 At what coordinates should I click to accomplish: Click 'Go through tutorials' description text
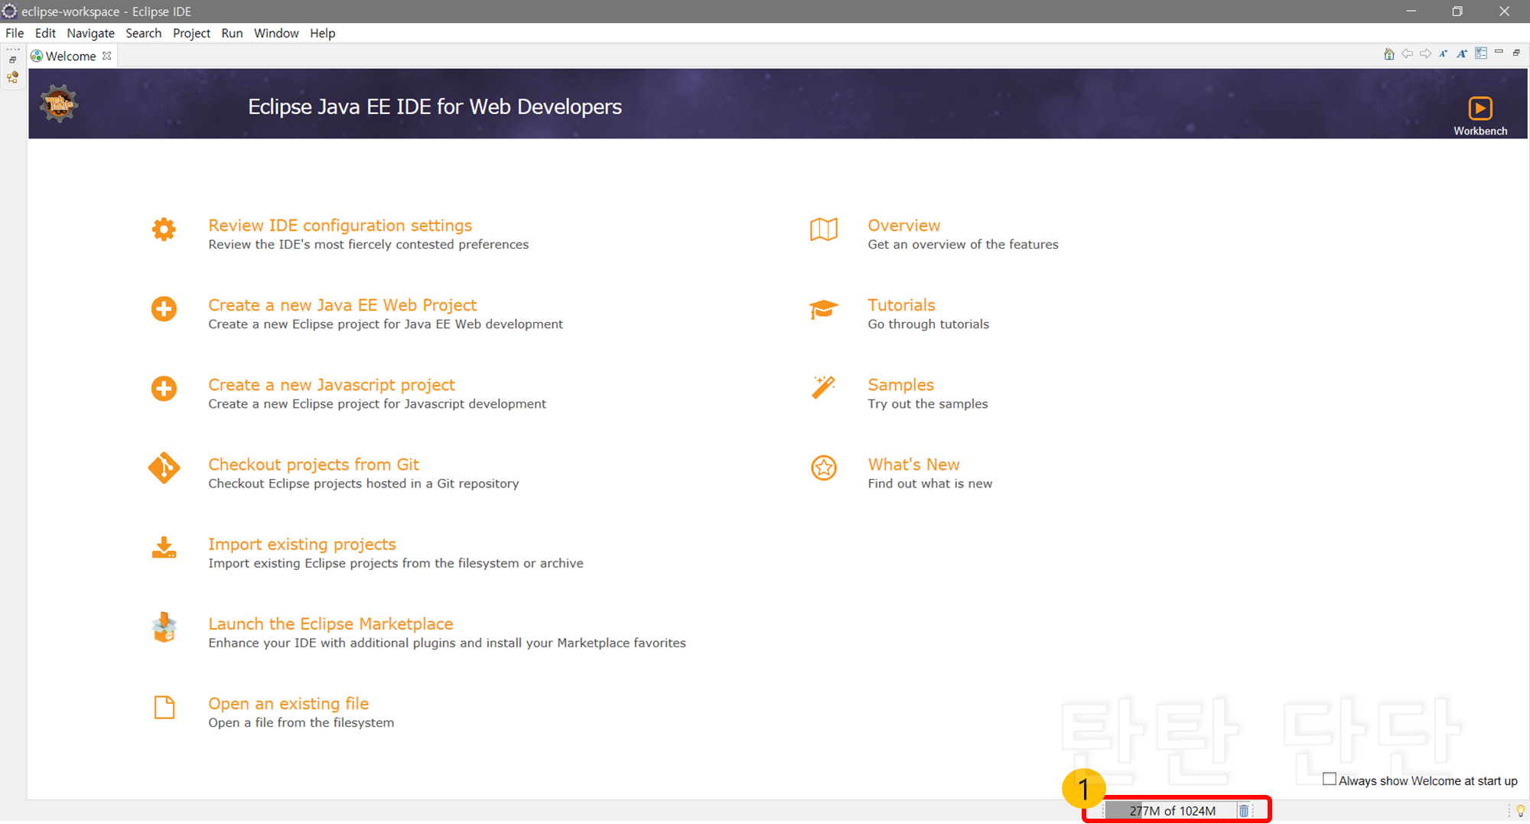click(928, 324)
